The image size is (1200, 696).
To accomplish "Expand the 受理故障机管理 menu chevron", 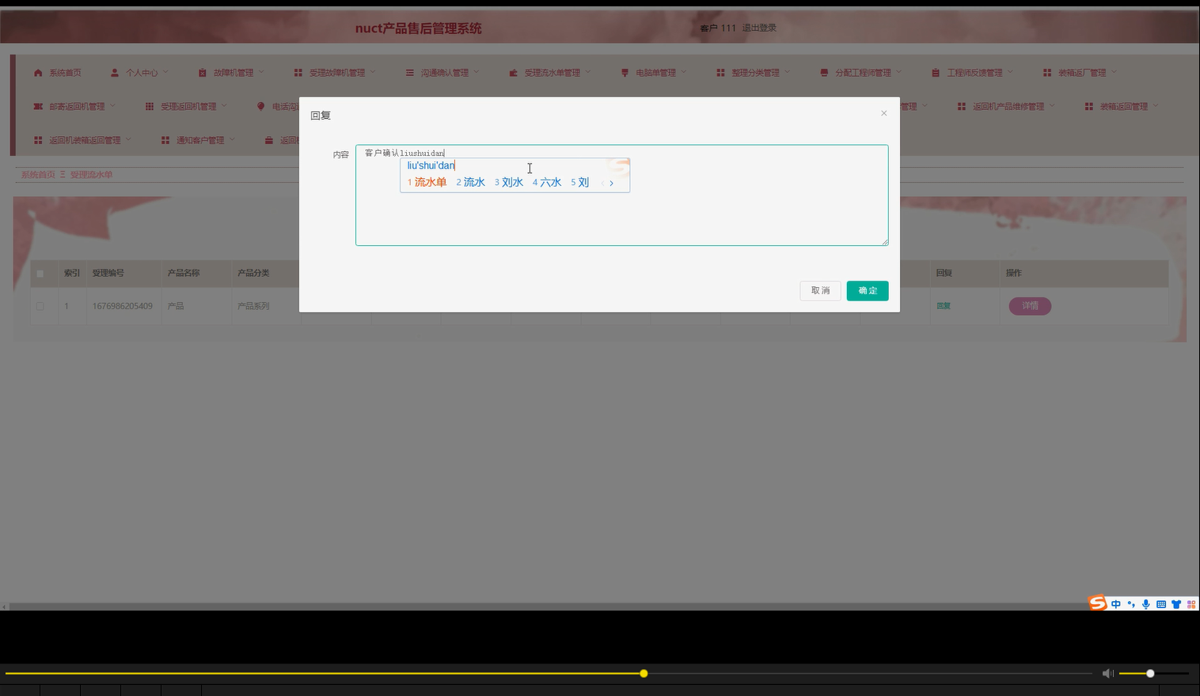I will tap(373, 72).
